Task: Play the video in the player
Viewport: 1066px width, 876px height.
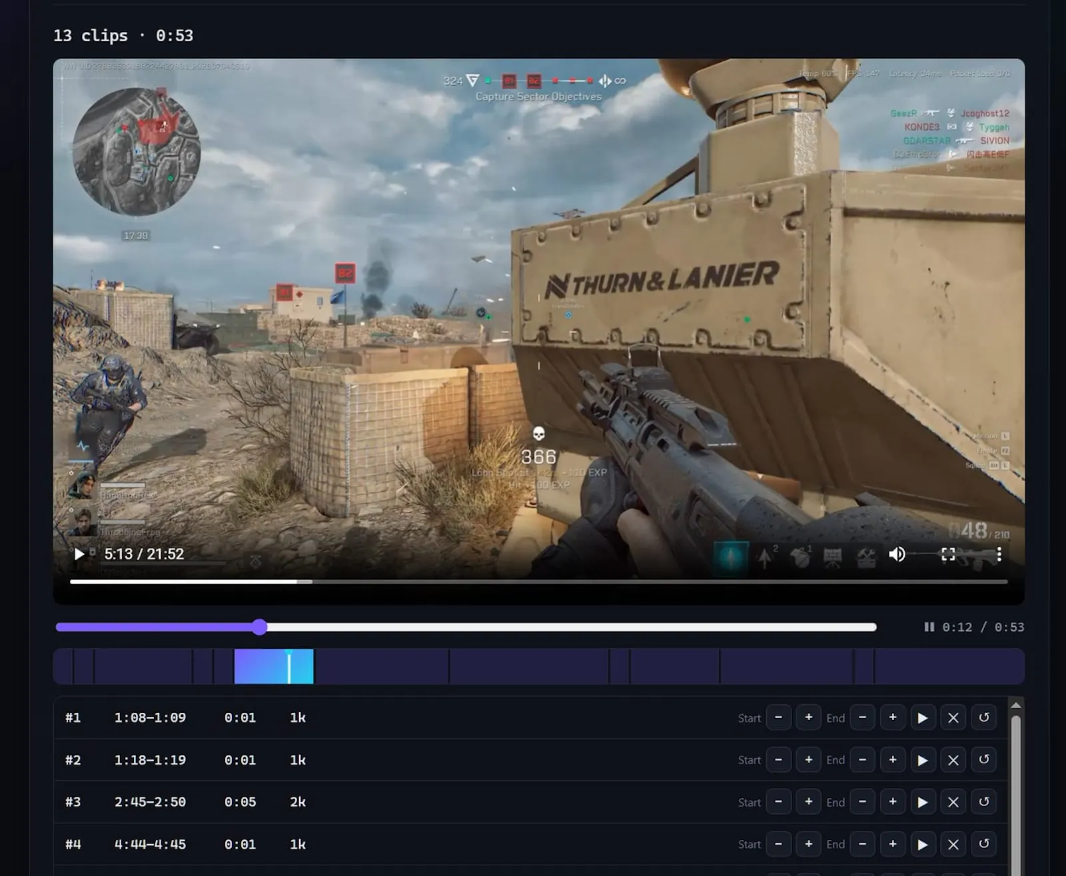Action: 79,554
